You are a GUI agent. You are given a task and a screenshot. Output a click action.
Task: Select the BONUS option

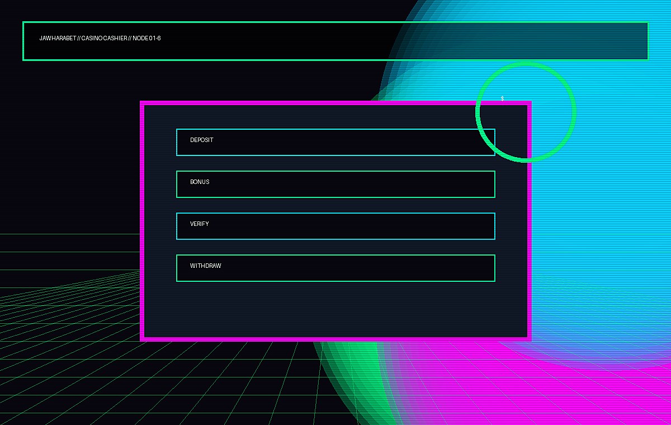[x=335, y=184]
